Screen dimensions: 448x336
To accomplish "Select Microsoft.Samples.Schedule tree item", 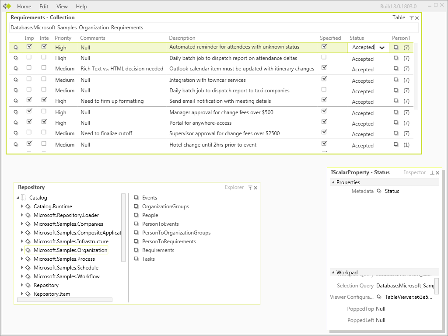I will (66, 268).
